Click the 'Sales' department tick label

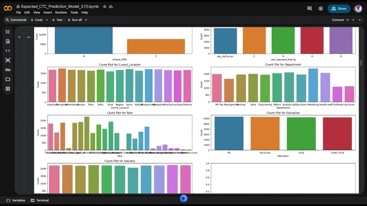[253, 105]
